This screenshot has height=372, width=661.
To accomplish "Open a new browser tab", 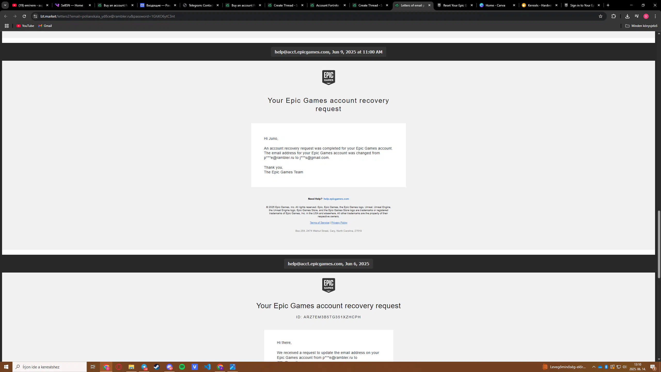I will click(608, 5).
